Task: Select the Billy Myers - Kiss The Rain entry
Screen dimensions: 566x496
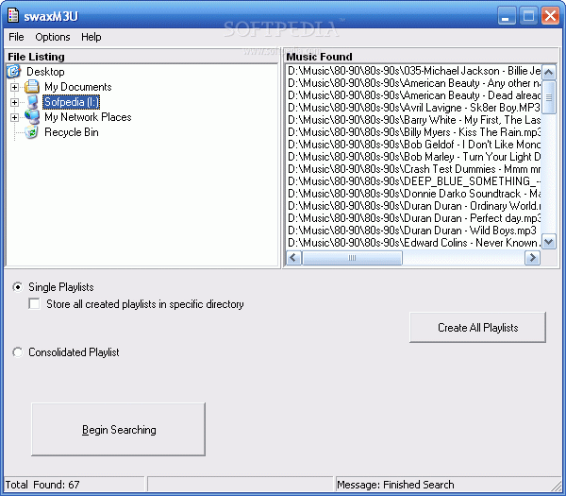Action: (x=414, y=132)
